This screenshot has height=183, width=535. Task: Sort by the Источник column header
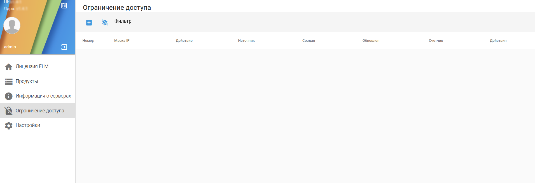click(x=246, y=41)
